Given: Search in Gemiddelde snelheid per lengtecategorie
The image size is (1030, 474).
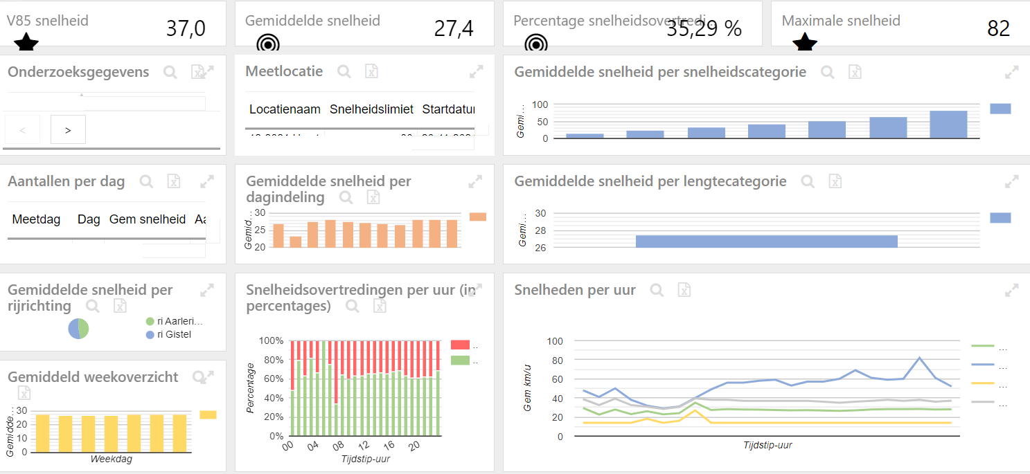Looking at the screenshot, I should pyautogui.click(x=808, y=181).
